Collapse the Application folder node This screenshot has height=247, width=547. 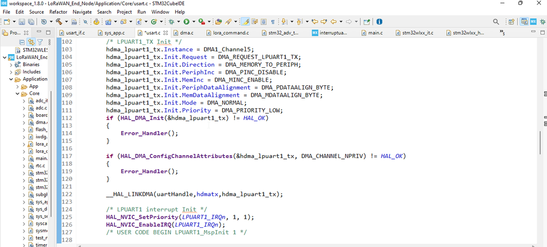tap(11, 79)
